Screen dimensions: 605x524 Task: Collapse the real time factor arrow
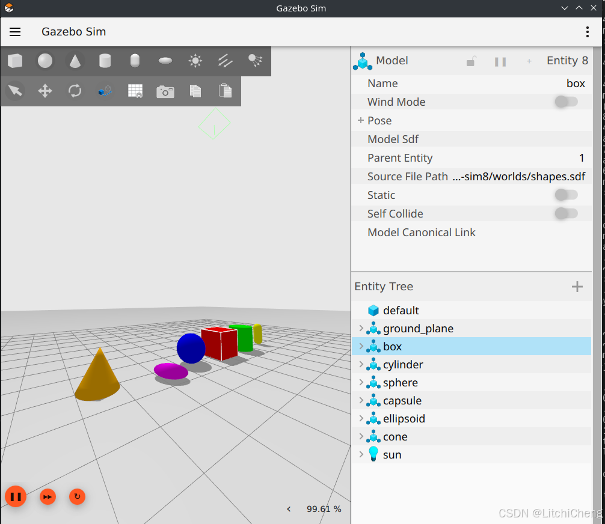point(289,509)
